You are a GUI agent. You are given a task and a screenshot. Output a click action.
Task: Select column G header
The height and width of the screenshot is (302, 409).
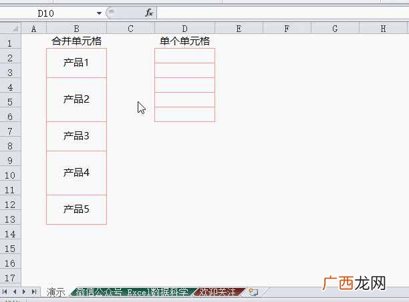point(335,29)
